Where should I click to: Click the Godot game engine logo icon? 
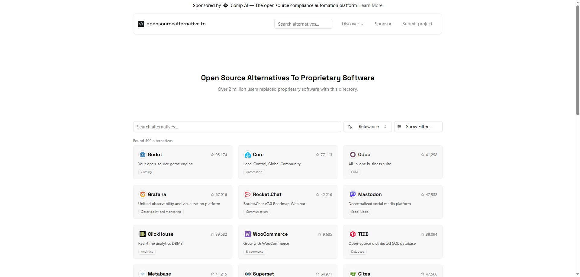(142, 154)
